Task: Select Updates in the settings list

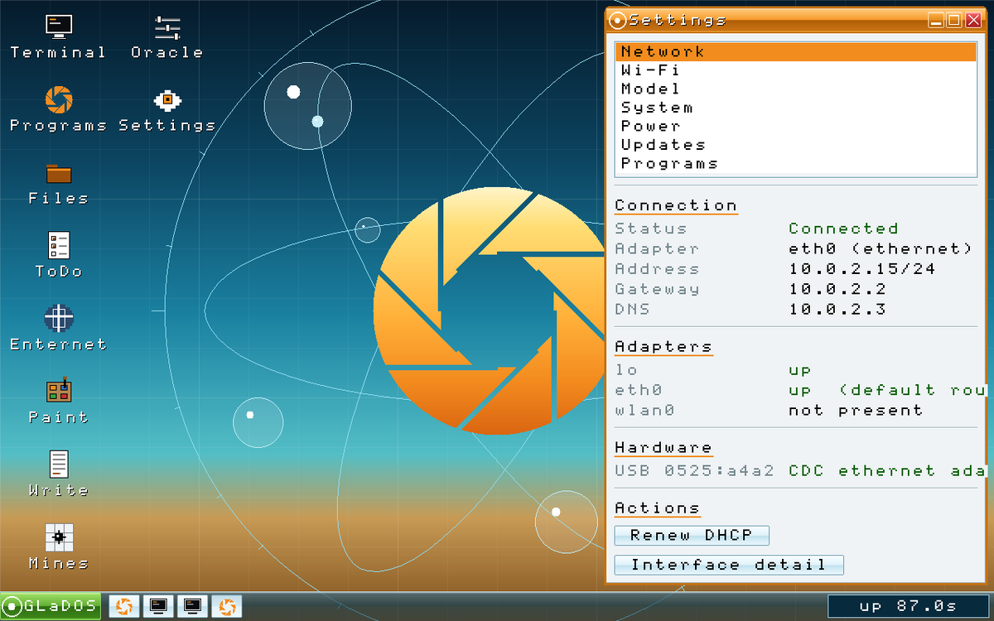Action: (x=796, y=145)
